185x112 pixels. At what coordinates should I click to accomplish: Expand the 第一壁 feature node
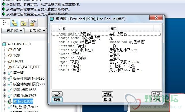[4, 73]
